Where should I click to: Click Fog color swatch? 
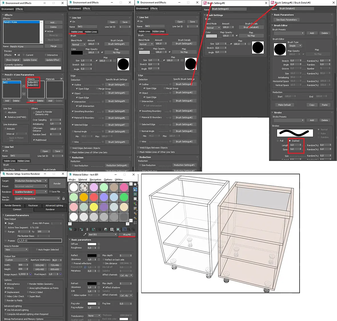click(x=92, y=304)
